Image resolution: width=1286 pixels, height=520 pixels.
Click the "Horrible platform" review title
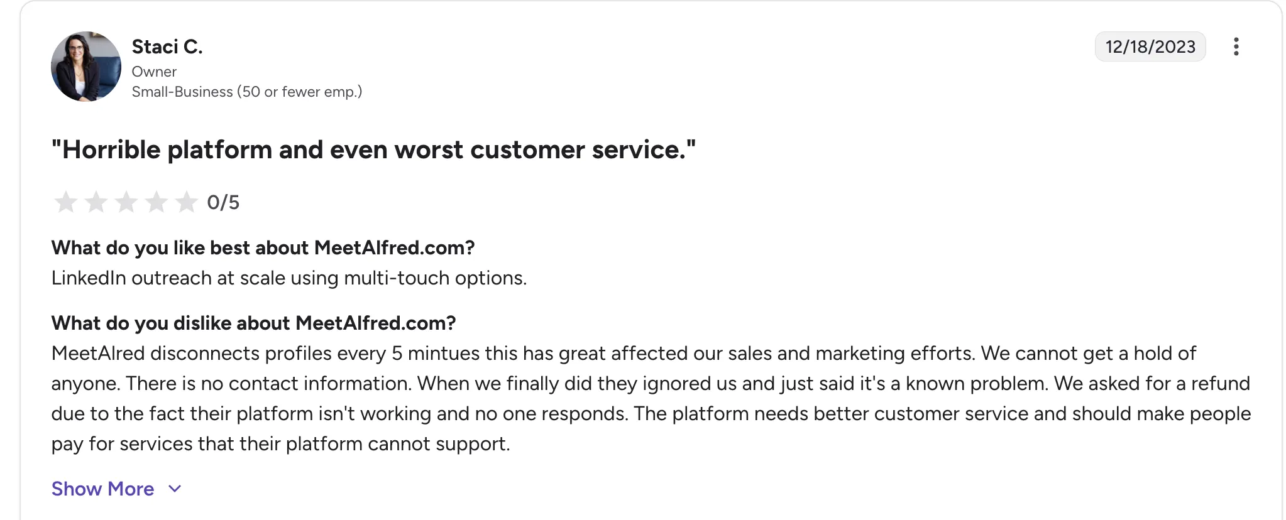(x=373, y=150)
